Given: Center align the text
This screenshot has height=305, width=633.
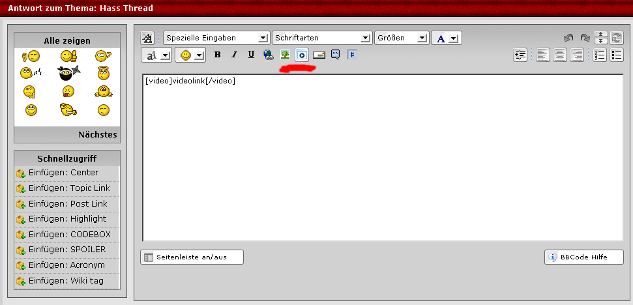Looking at the screenshot, I should click(560, 55).
